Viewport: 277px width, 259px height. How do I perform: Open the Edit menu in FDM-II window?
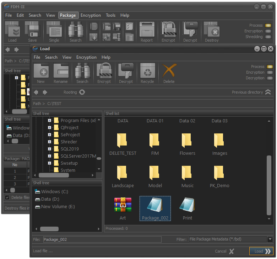(20, 15)
